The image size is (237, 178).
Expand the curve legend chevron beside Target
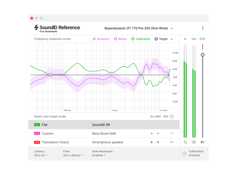coord(172,39)
